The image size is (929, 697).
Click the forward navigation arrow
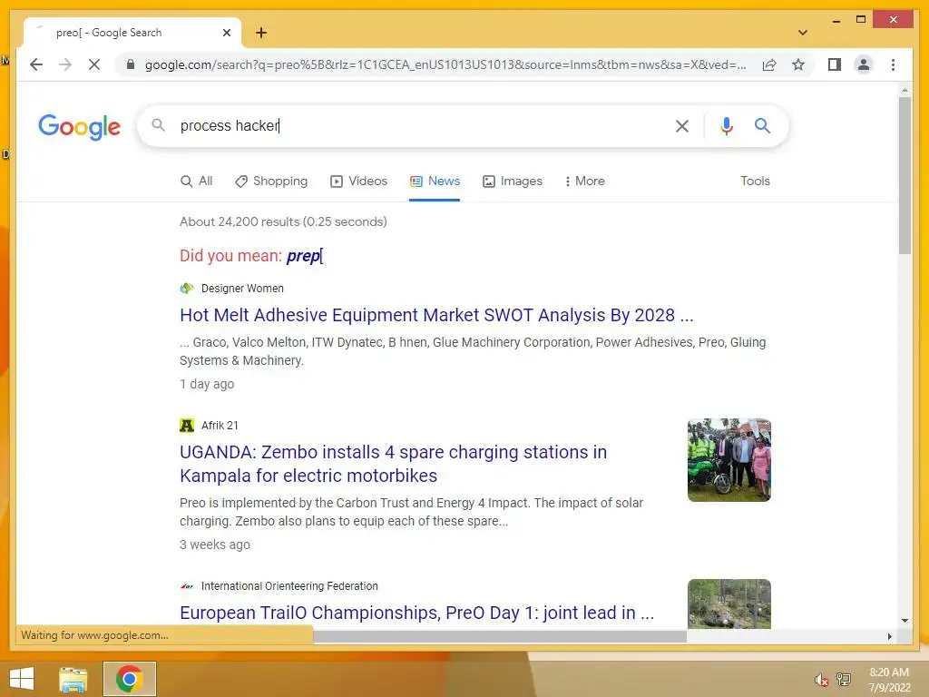[x=65, y=64]
